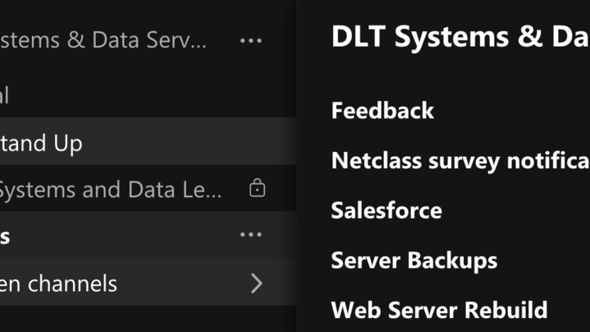Click the hidden channels chevron arrow
Image resolution: width=590 pixels, height=332 pixels.
pos(256,284)
